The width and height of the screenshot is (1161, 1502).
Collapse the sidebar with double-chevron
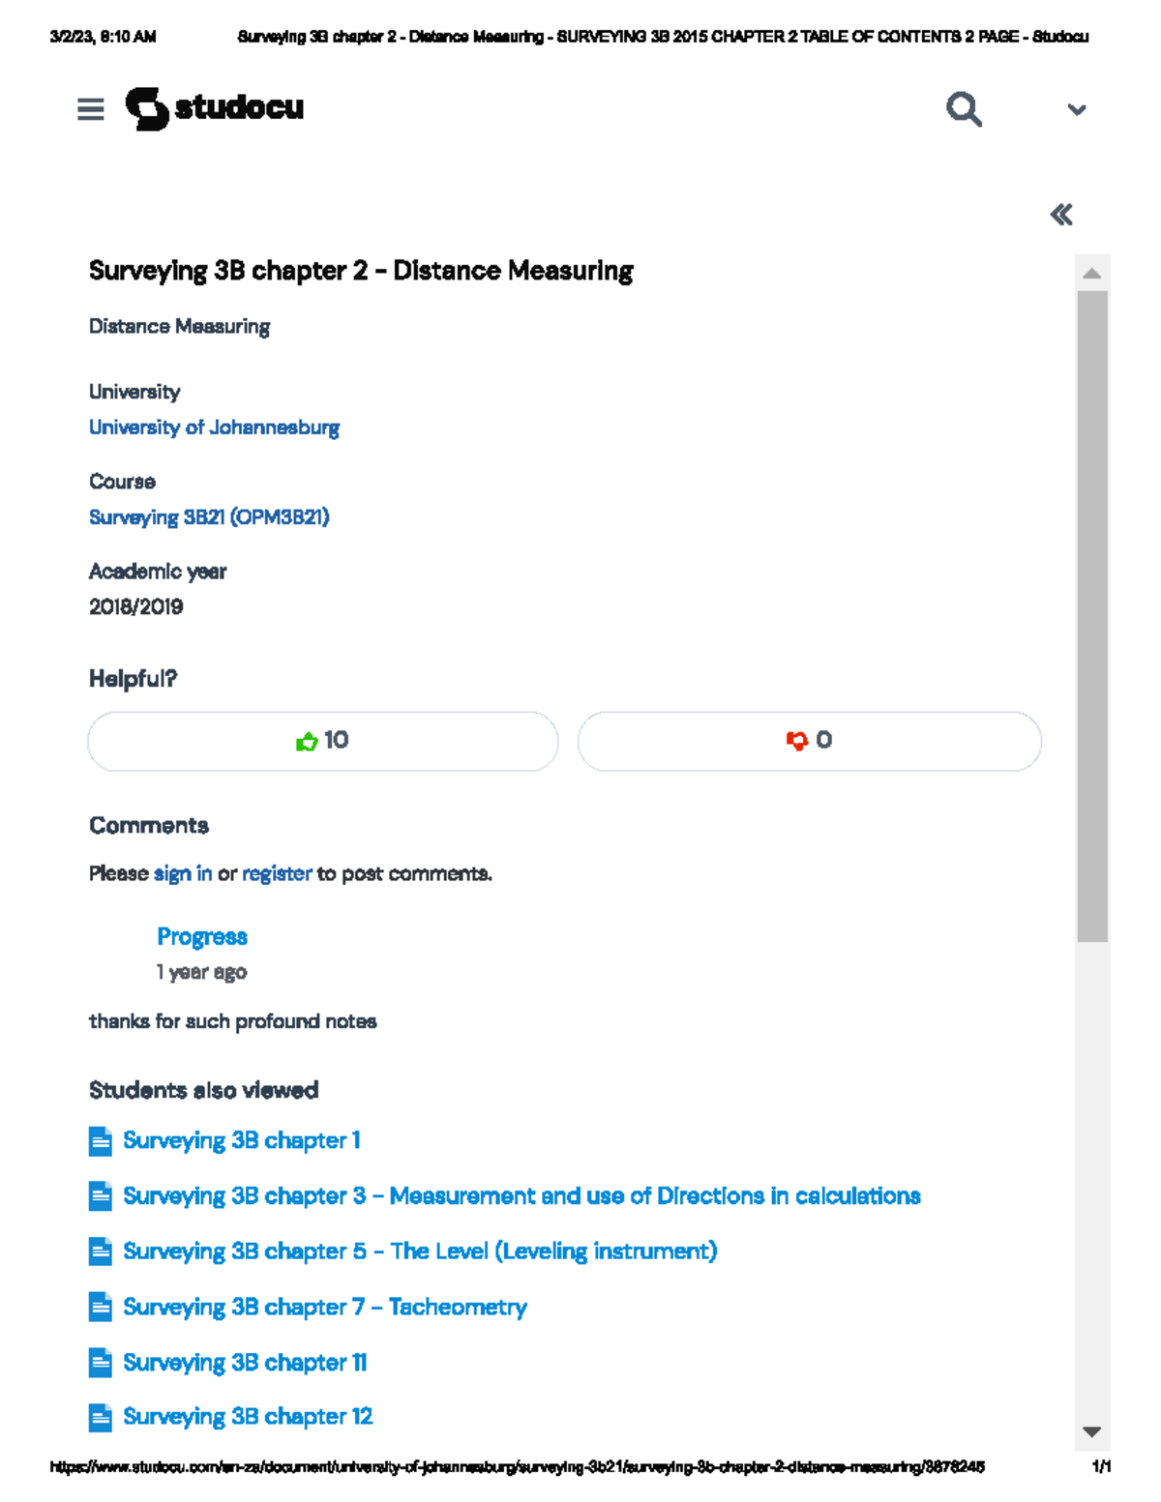[1061, 215]
